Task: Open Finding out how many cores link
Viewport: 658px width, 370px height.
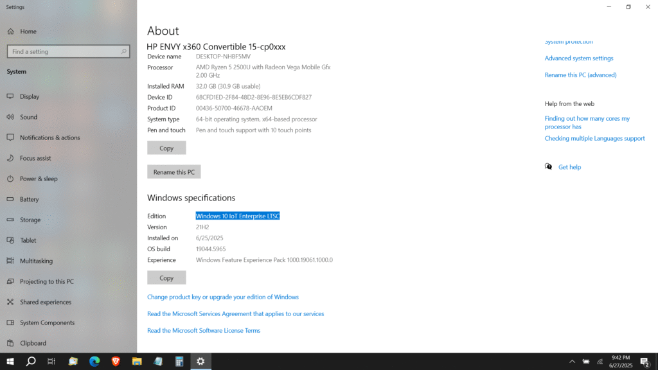Action: (x=587, y=123)
